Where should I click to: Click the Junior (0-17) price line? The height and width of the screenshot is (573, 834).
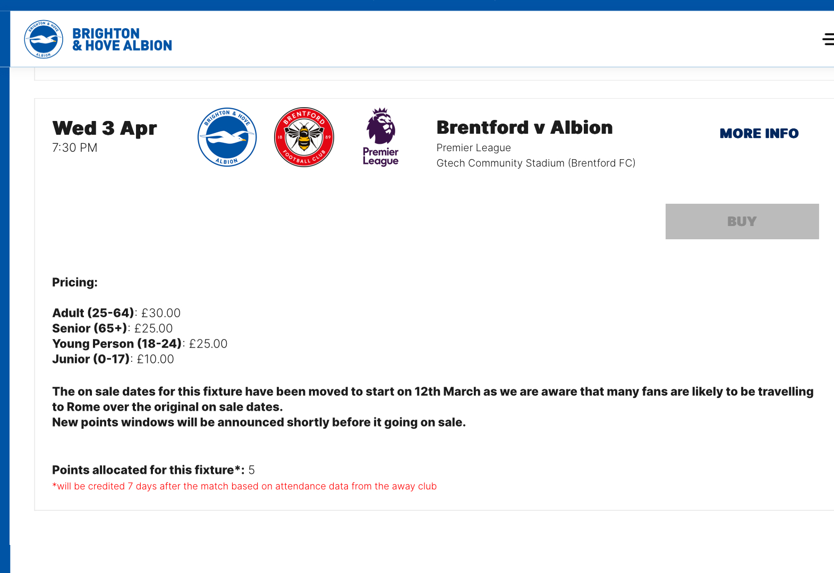click(x=113, y=359)
